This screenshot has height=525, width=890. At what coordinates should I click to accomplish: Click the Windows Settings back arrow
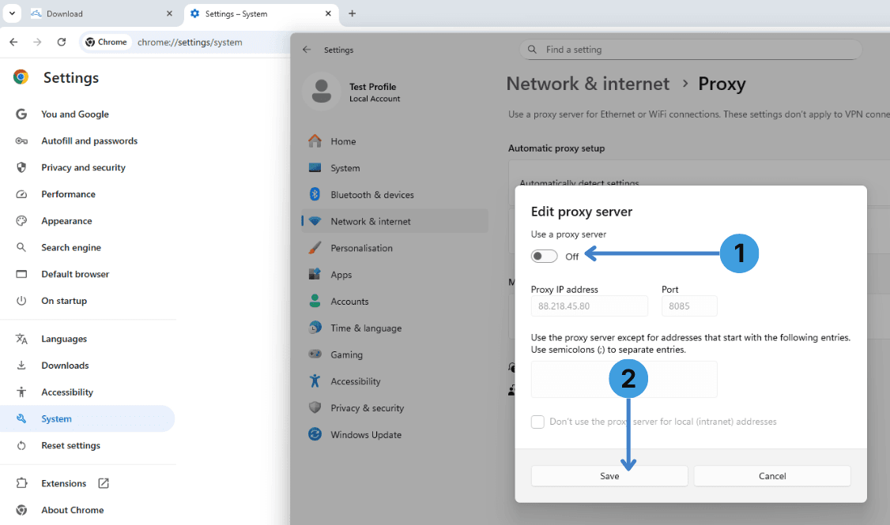coord(307,49)
